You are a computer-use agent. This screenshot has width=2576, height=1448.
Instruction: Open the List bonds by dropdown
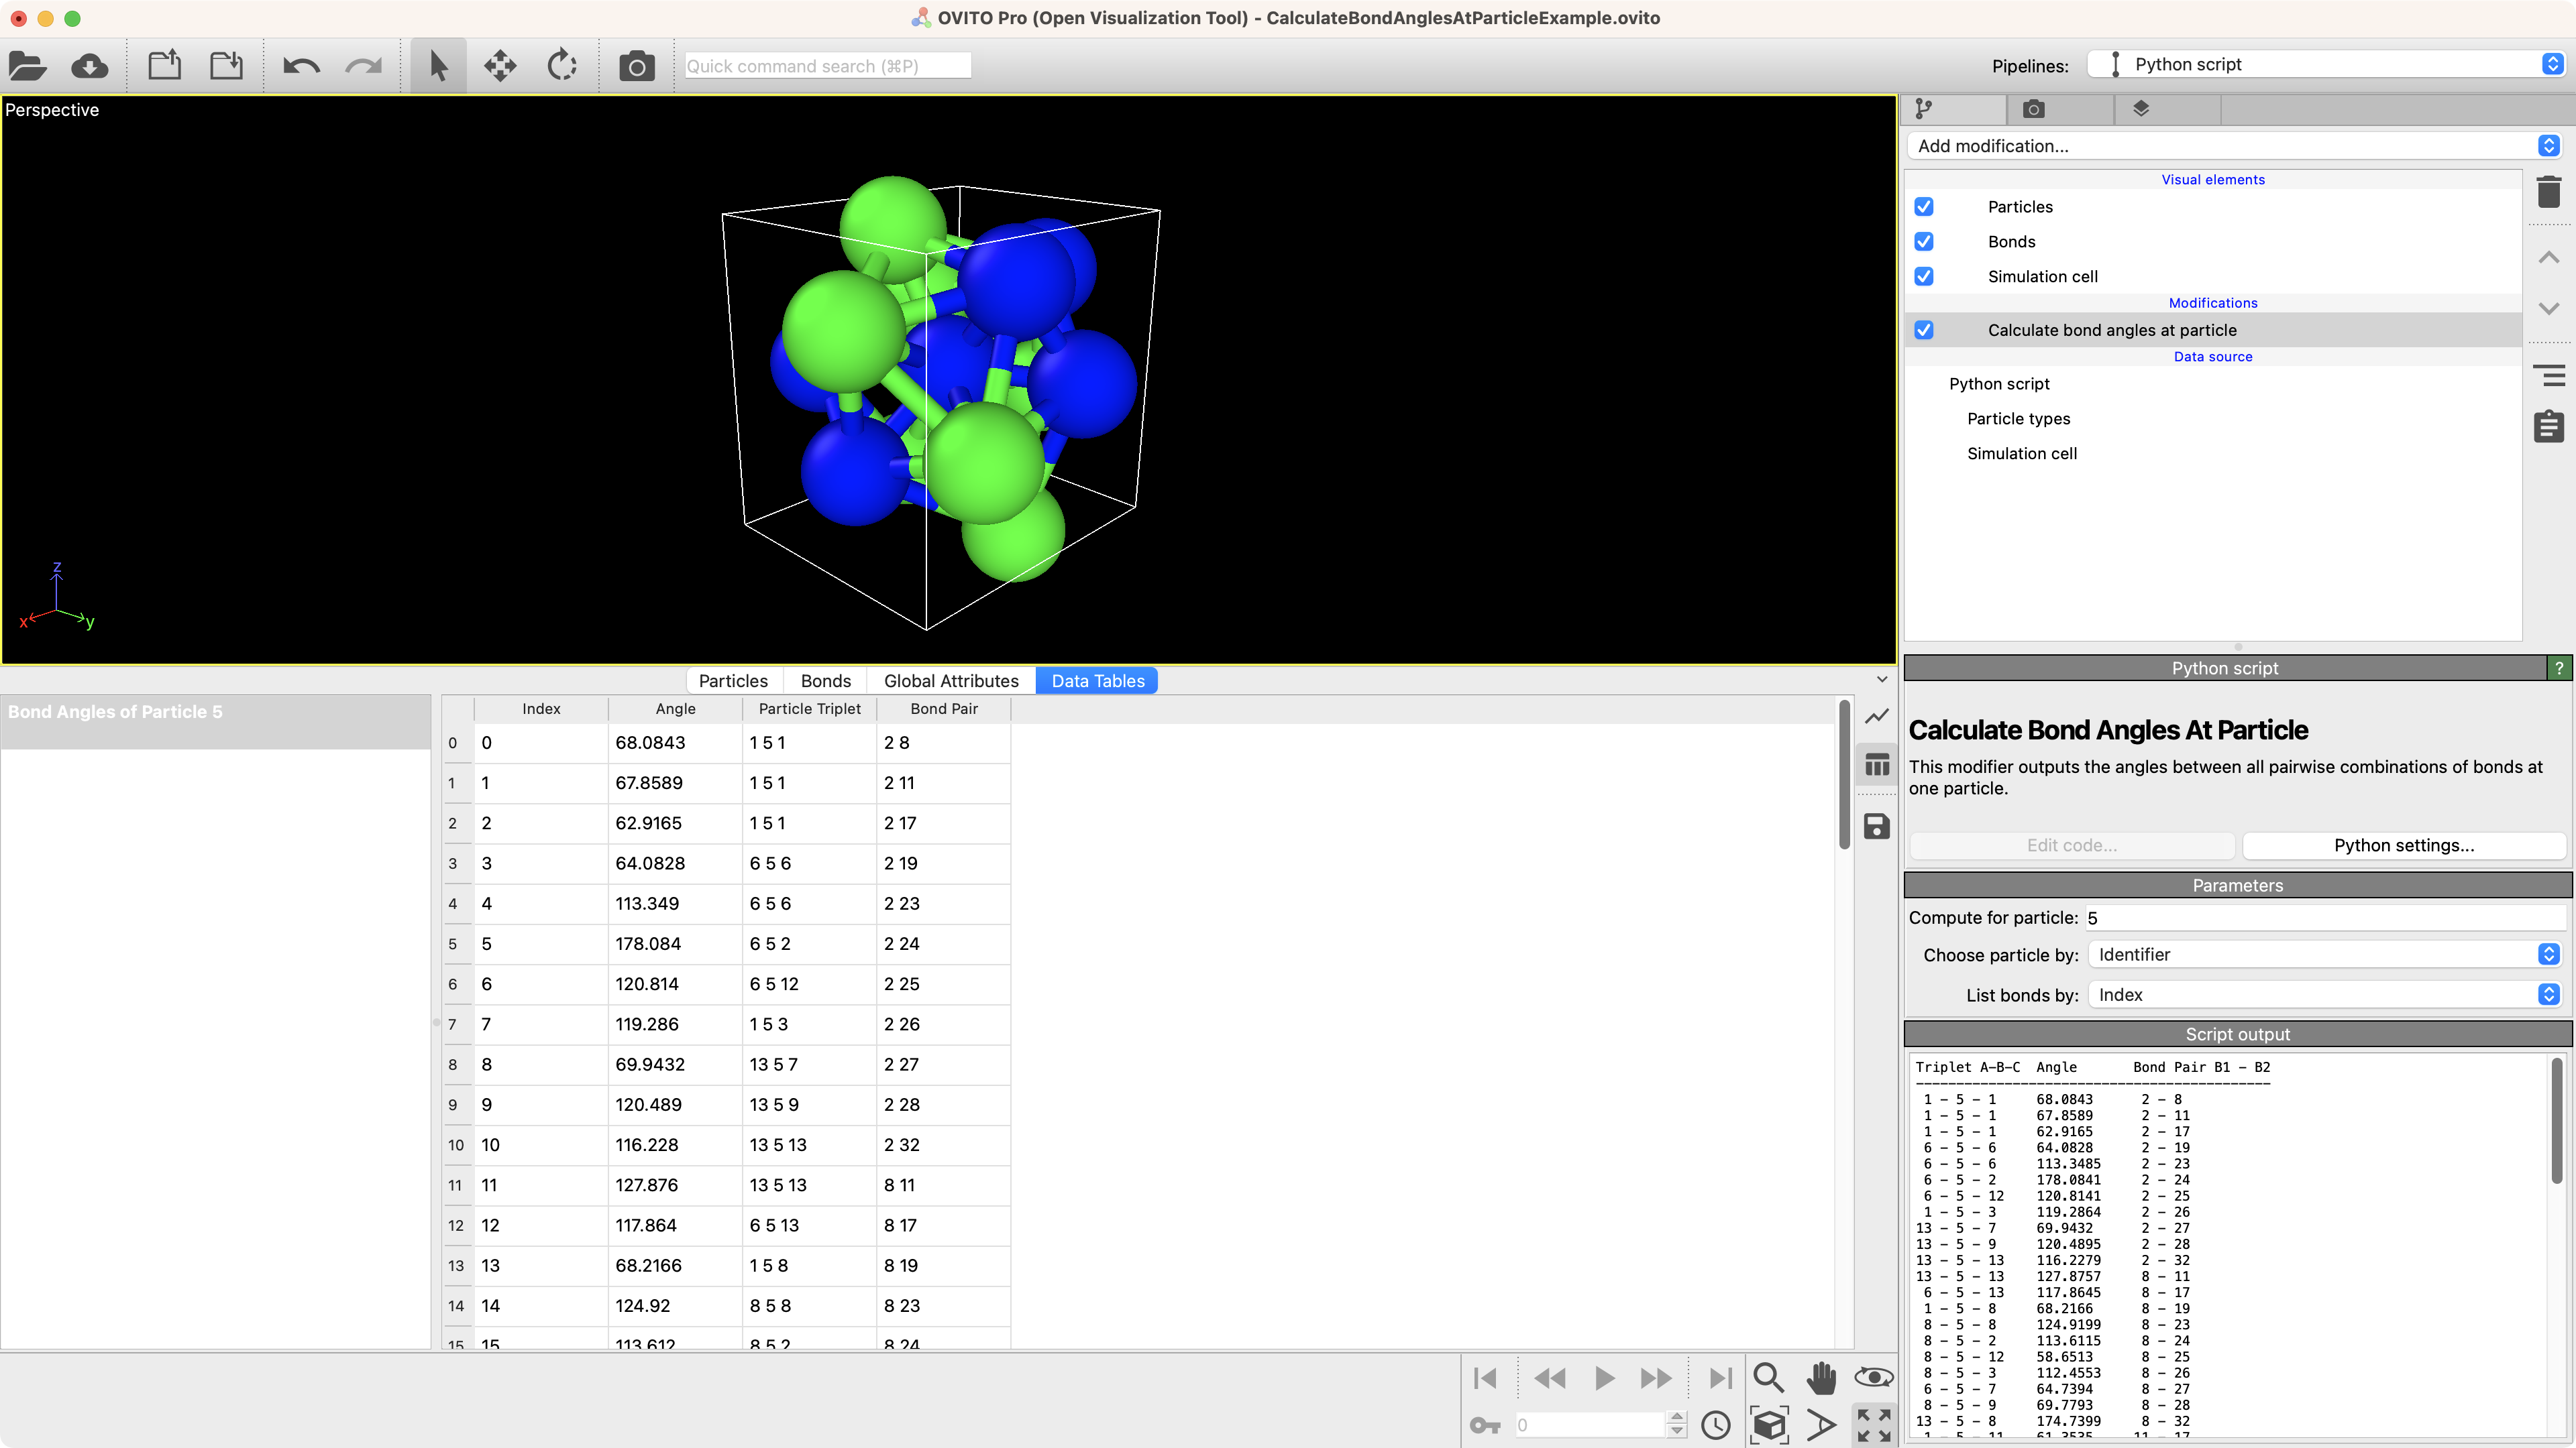(2549, 993)
